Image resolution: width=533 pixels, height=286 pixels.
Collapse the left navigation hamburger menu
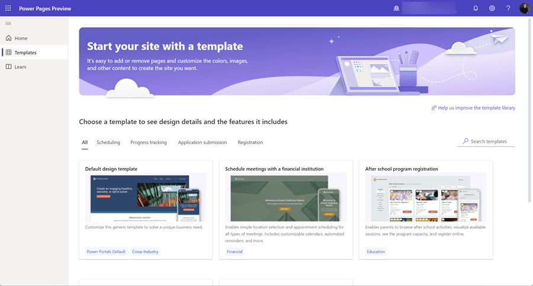click(x=8, y=24)
